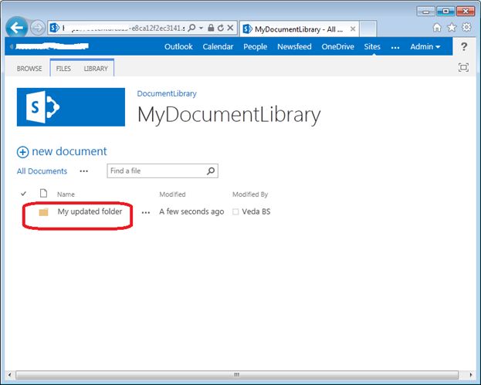
Task: Sort by the Modified column header
Action: (172, 194)
